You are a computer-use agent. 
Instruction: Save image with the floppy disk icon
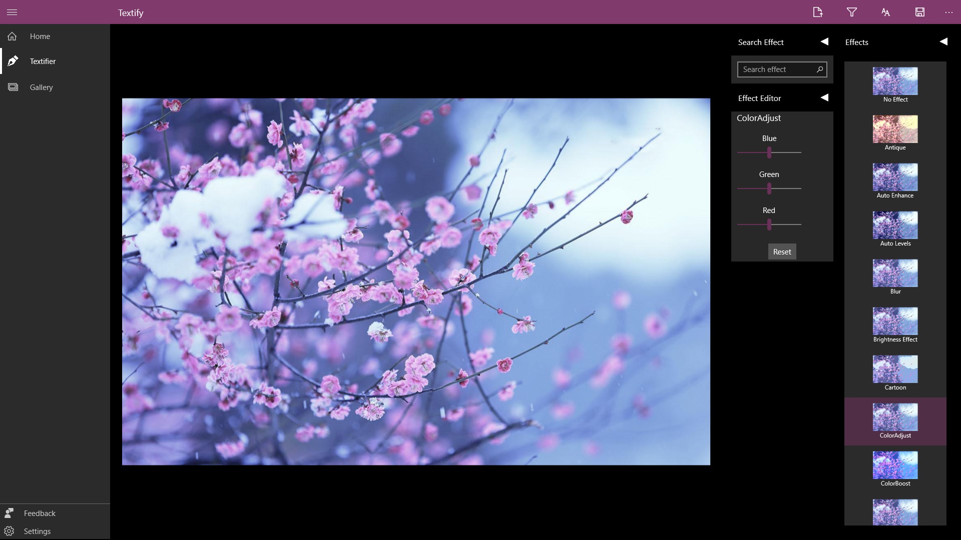click(919, 12)
